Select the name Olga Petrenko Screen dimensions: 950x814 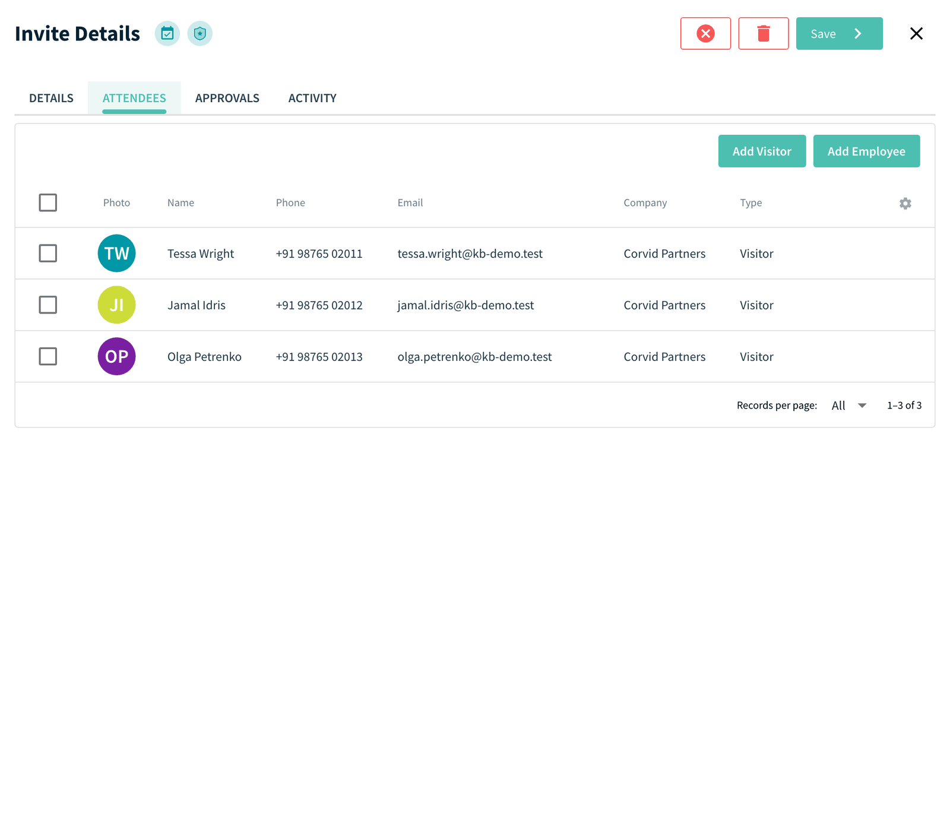click(x=204, y=357)
